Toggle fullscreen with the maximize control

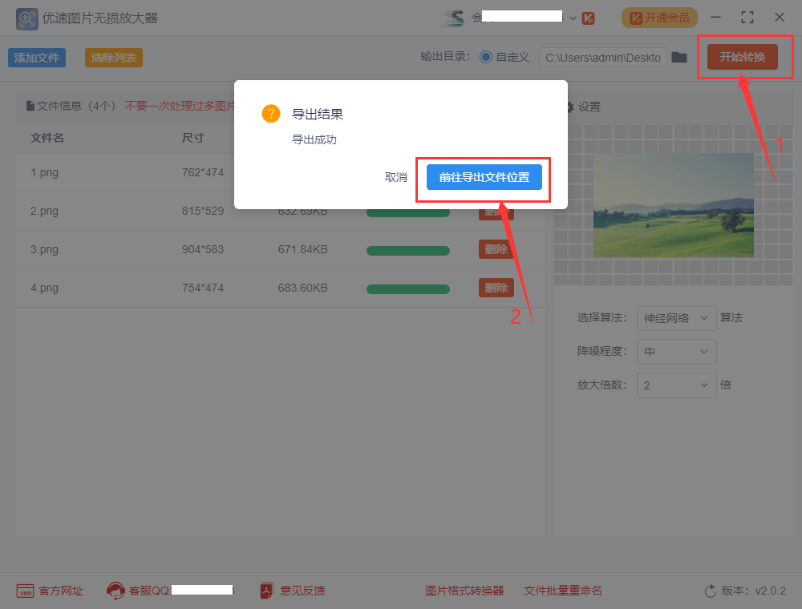[747, 17]
